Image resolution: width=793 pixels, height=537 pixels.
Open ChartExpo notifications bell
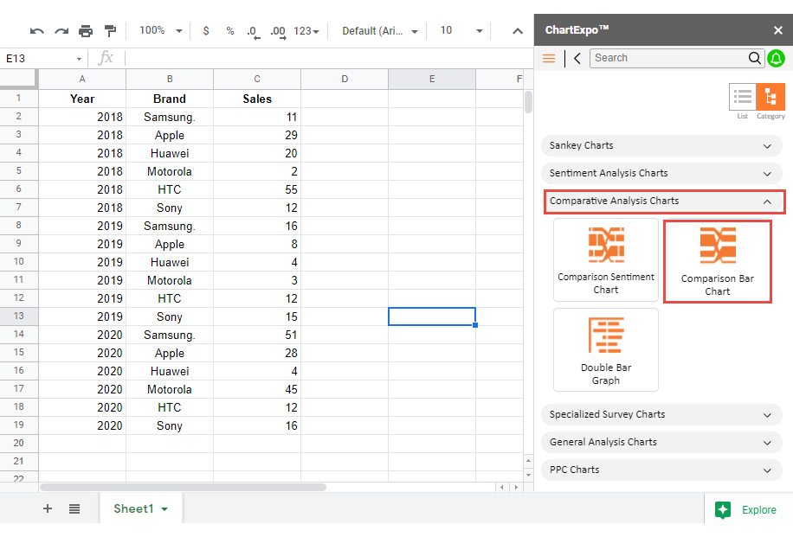coord(777,59)
